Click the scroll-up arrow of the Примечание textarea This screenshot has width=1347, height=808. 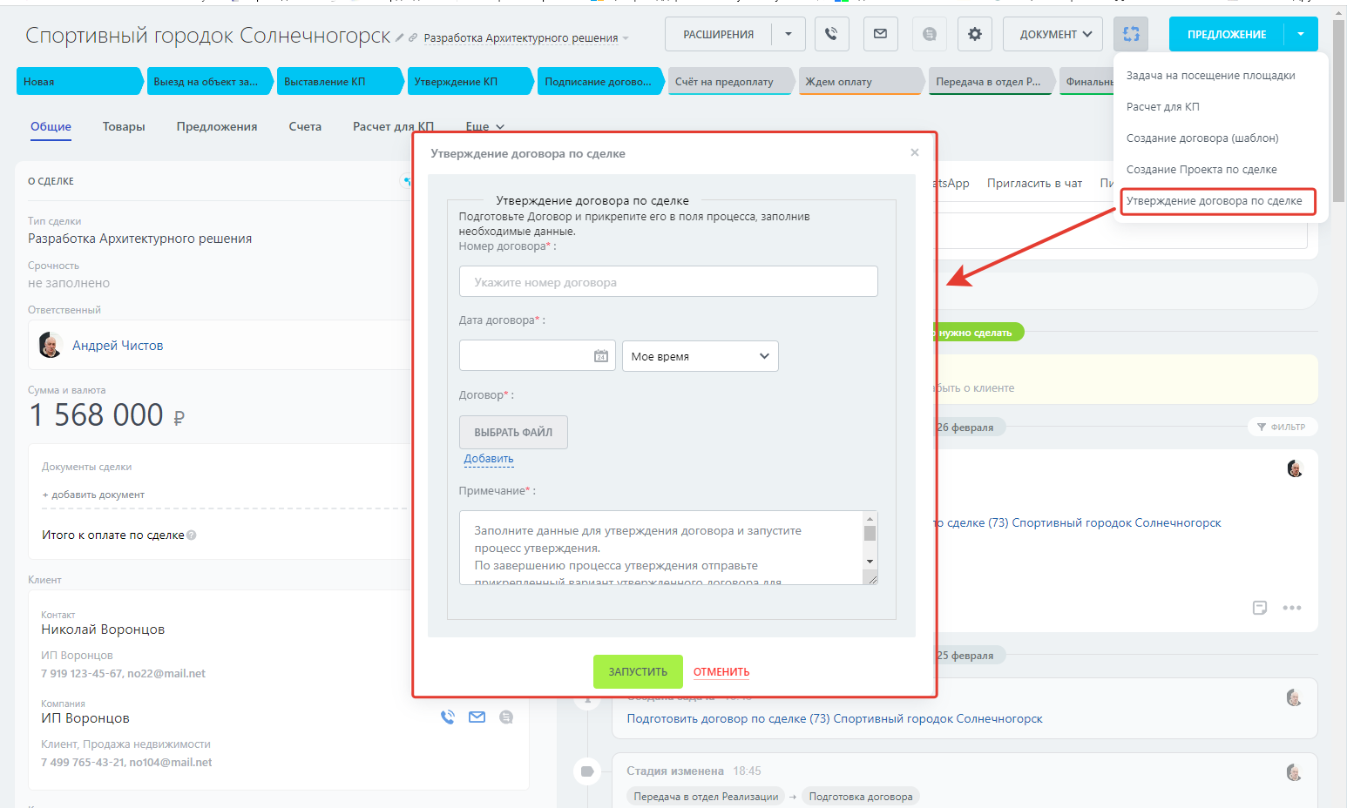pyautogui.click(x=870, y=518)
